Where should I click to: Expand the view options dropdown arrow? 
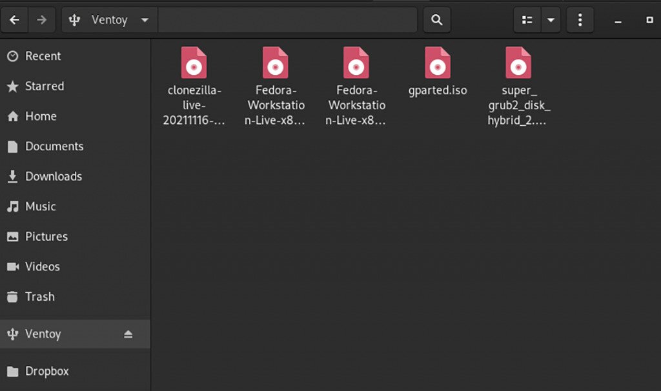(x=551, y=19)
